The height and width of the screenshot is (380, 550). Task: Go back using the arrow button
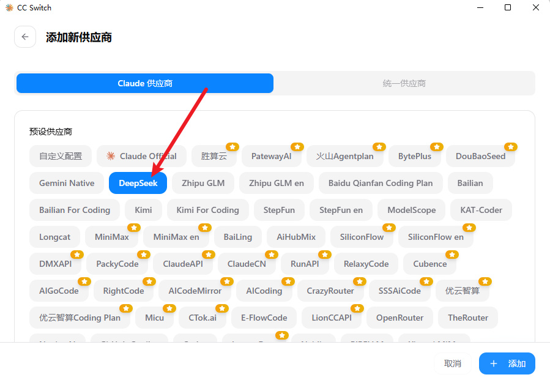[x=25, y=37]
